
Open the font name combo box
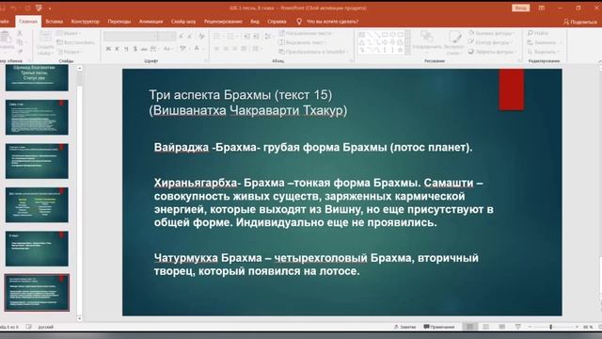point(131,36)
